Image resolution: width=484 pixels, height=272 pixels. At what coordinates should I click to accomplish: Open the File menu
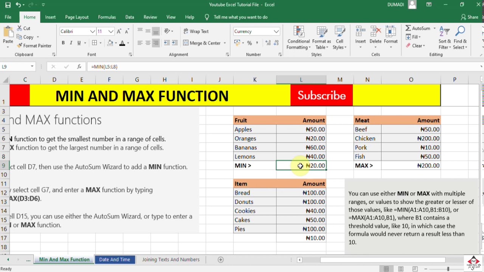pyautogui.click(x=8, y=17)
